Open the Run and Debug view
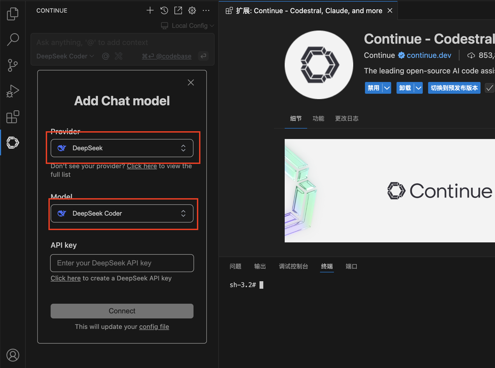This screenshot has width=495, height=368. point(13,91)
